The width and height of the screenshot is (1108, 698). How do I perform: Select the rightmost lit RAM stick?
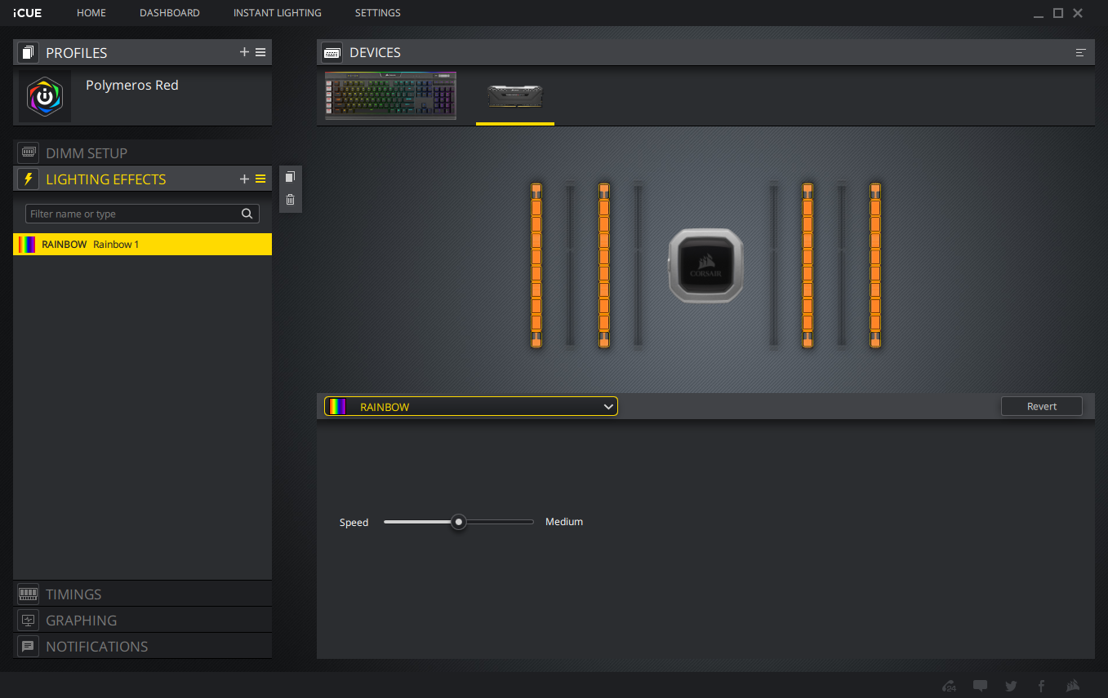[875, 266]
